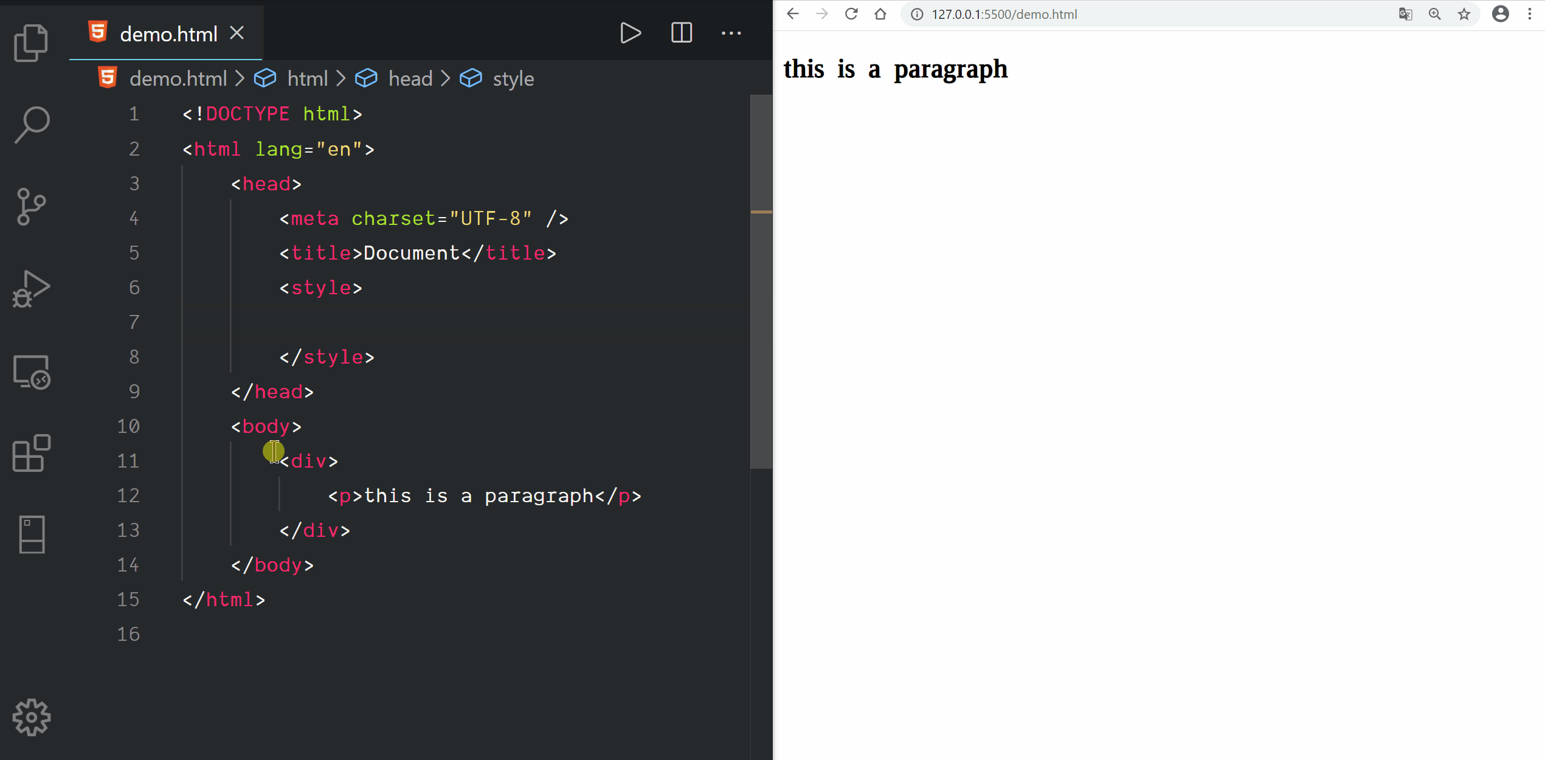Open Remote Explorer view

31,371
